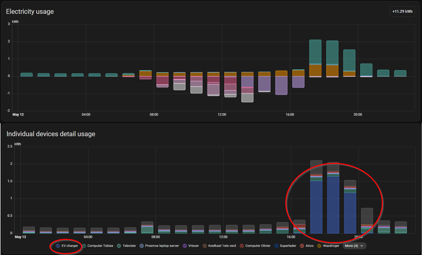The height and width of the screenshot is (255, 422).
Task: Open the +11.29 kWh total badge
Action: (x=402, y=11)
